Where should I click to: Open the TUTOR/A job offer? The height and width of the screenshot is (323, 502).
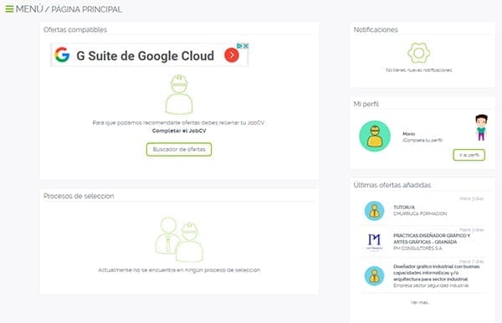404,208
